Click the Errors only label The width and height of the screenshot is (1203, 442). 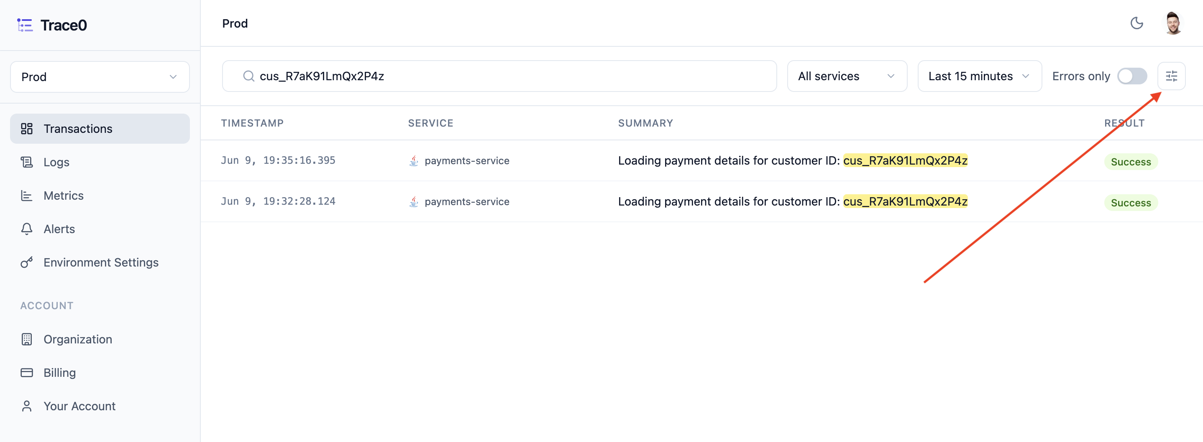point(1080,76)
